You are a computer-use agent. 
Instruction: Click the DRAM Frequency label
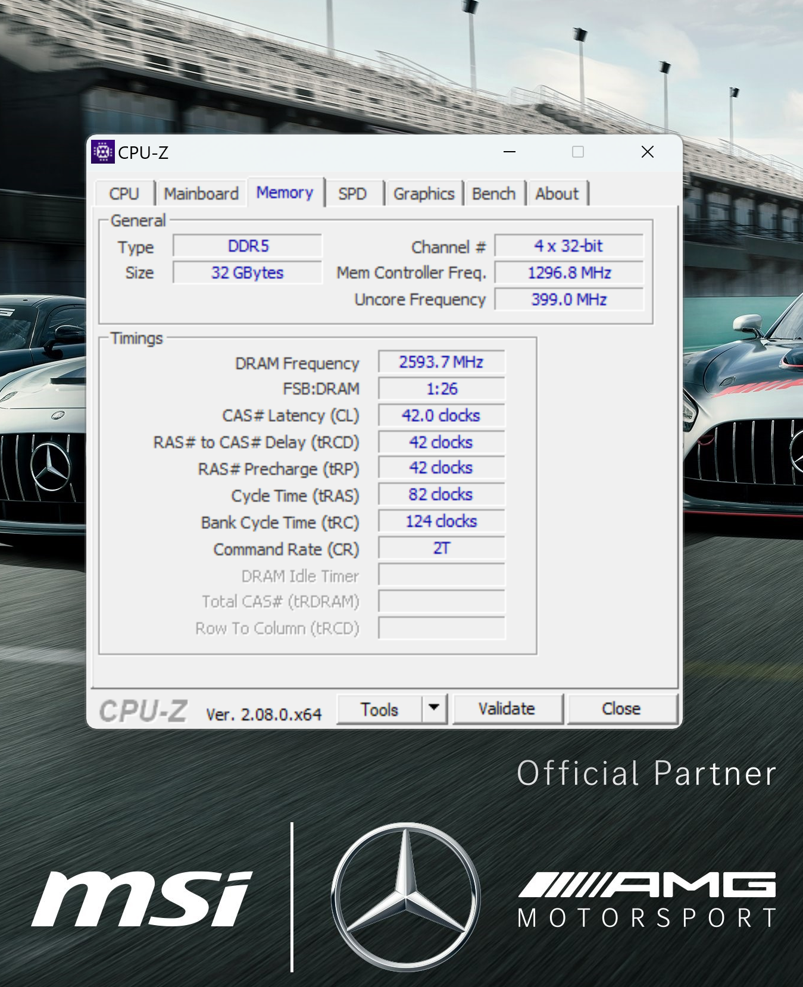[297, 364]
